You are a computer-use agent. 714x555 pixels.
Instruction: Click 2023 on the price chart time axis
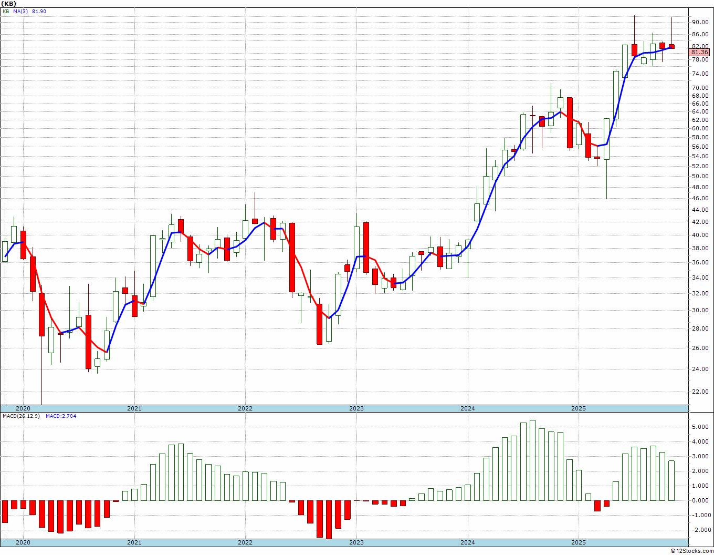[356, 408]
